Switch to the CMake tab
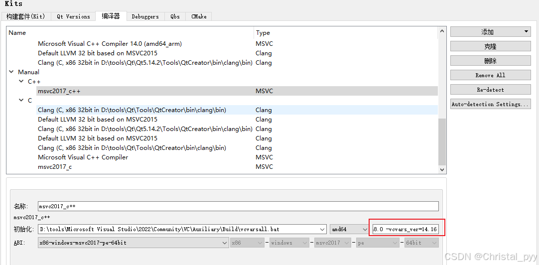The width and height of the screenshot is (539, 265). point(199,16)
